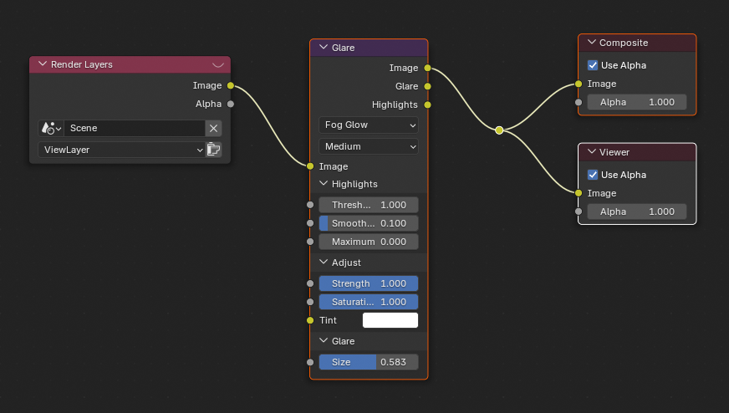Click the yellow Tint input socket
The width and height of the screenshot is (729, 413).
tap(310, 320)
